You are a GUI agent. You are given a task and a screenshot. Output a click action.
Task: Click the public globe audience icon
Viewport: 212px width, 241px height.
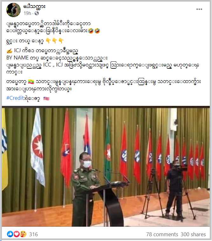(x=37, y=13)
